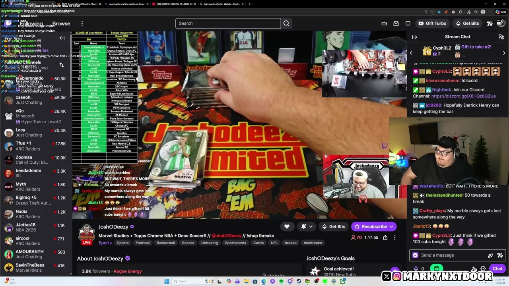The height and width of the screenshot is (286, 509).
Task: Click the search magnifier button
Action: pos(286,23)
